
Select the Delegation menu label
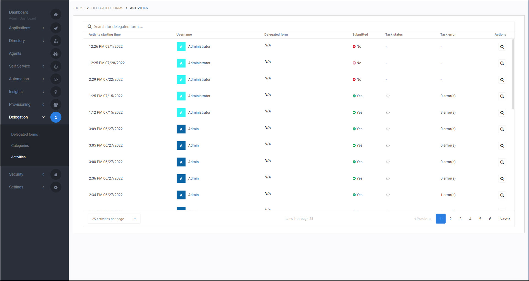(18, 117)
